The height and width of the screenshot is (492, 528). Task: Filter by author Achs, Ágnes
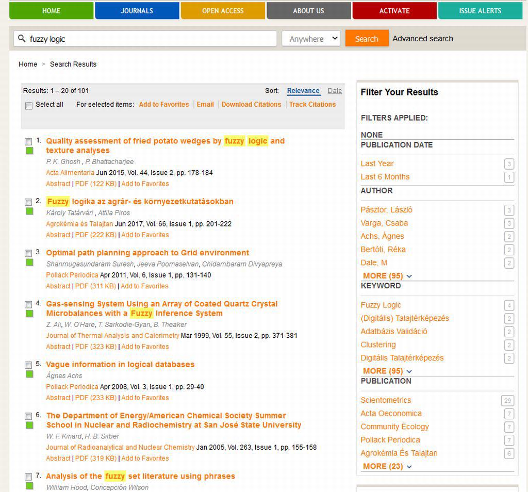(x=382, y=236)
